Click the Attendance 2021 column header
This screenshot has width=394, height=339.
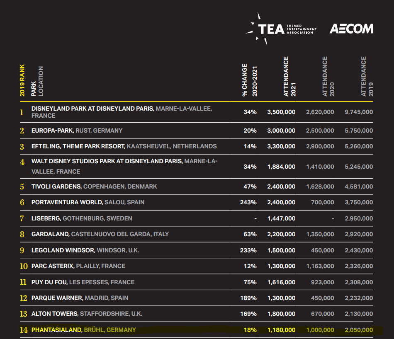click(289, 76)
